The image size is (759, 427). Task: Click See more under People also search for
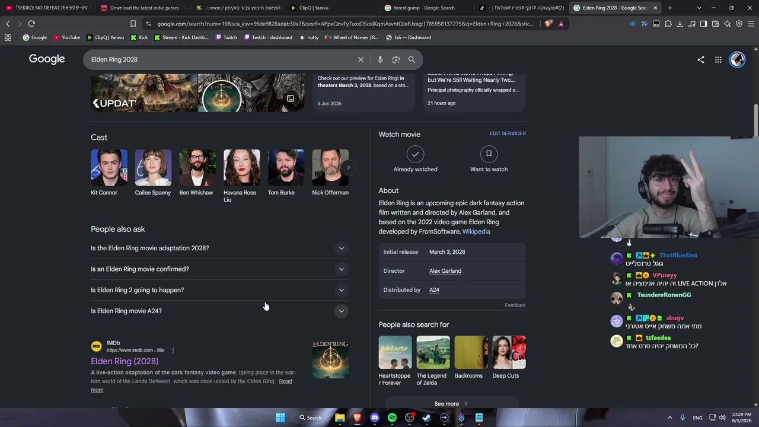click(451, 404)
